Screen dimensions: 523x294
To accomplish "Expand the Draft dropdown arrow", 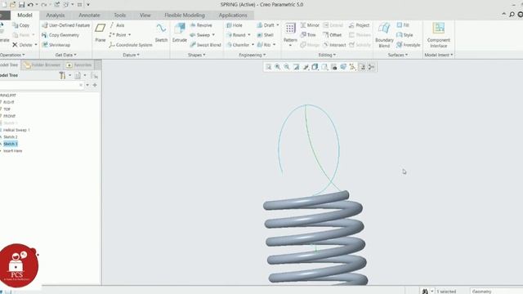I will click(278, 25).
